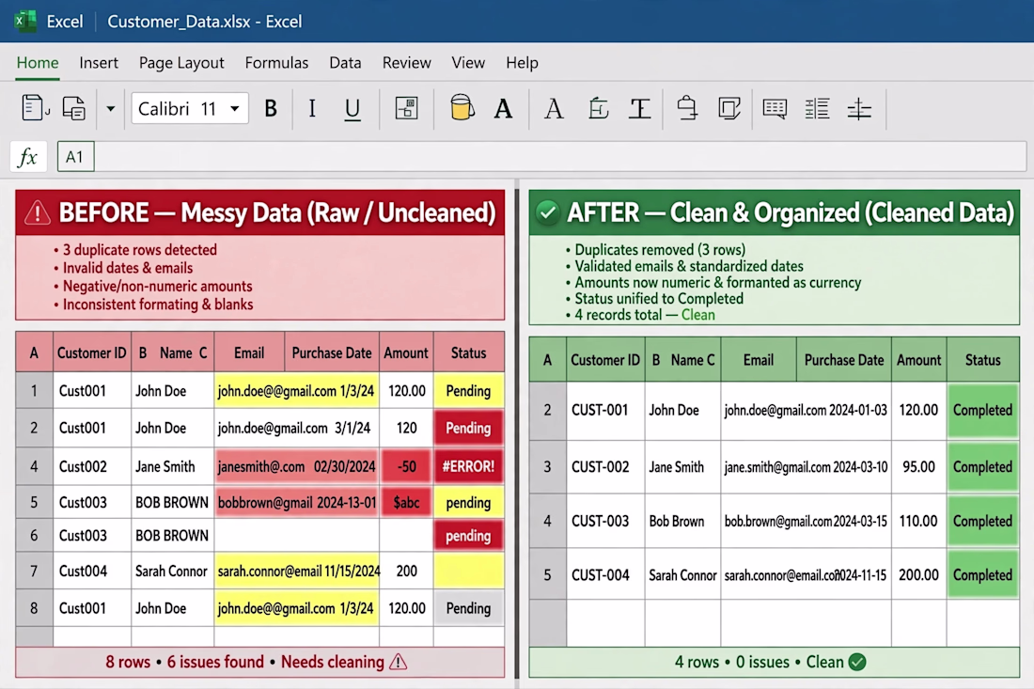This screenshot has height=689, width=1034.
Task: Toggle Italic formatting
Action: 312,108
